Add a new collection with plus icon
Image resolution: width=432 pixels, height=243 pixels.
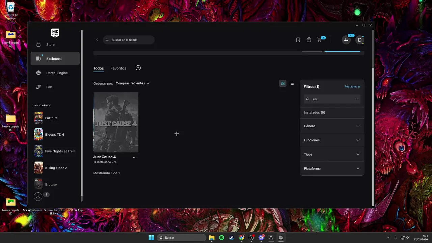(x=138, y=68)
